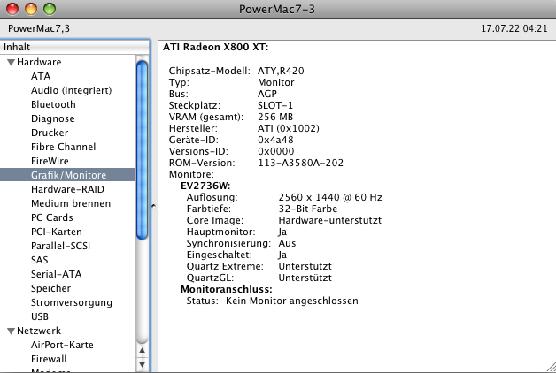
Task: Open the Hardware-RAID entry
Action: (x=67, y=189)
